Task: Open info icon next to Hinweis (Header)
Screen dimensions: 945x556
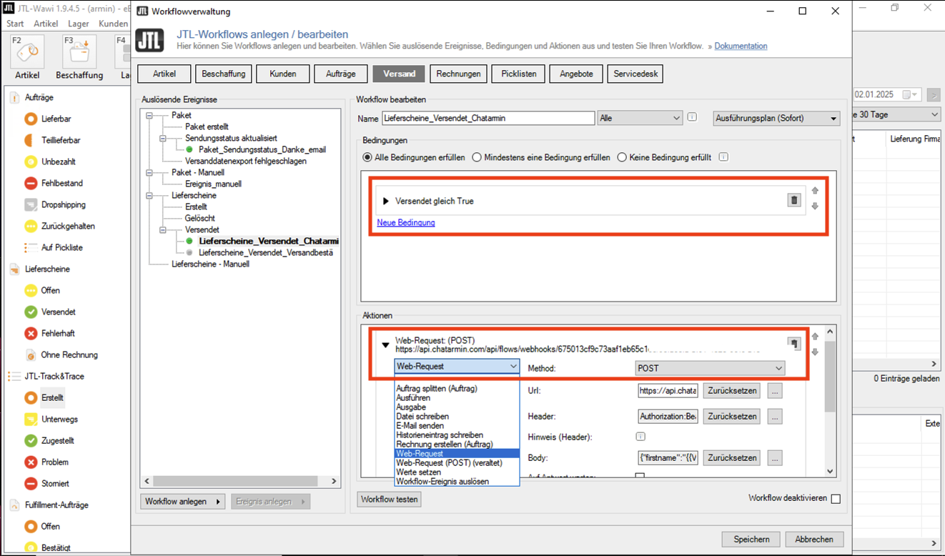Action: pyautogui.click(x=640, y=437)
